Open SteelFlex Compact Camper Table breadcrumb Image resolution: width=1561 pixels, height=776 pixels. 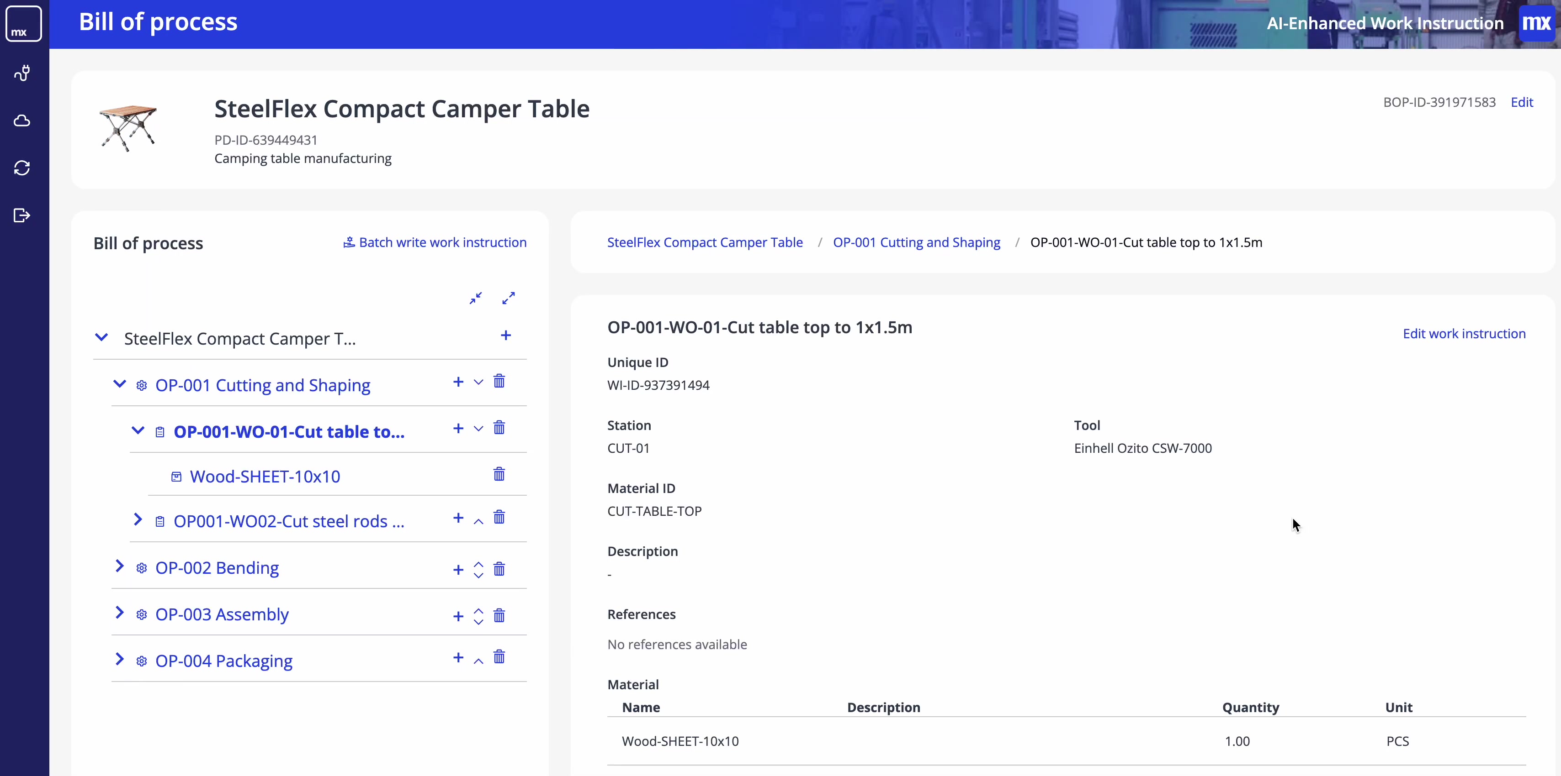pos(705,242)
